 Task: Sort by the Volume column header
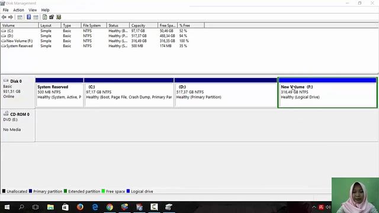tap(20, 25)
